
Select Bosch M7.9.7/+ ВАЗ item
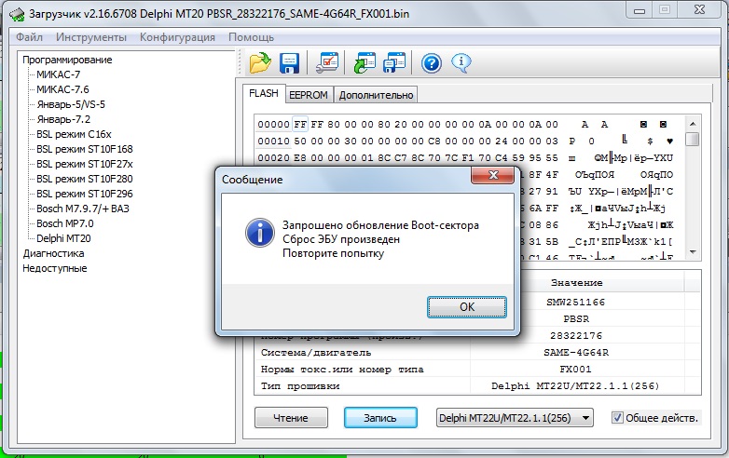pos(83,209)
